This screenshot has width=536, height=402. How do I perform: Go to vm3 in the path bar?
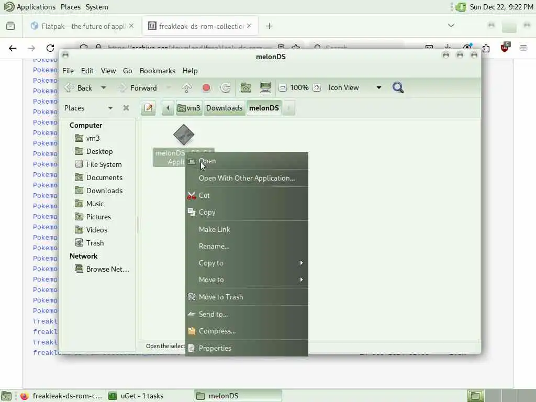tap(189, 108)
